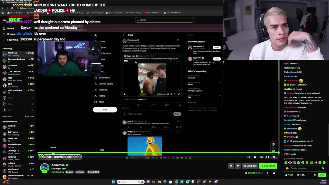329x185 pixels.
Task: Enter fullscreen mode in the player
Action: (267, 157)
